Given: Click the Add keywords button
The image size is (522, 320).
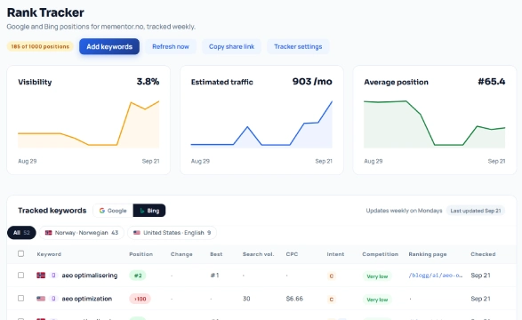Looking at the screenshot, I should click(x=109, y=46).
